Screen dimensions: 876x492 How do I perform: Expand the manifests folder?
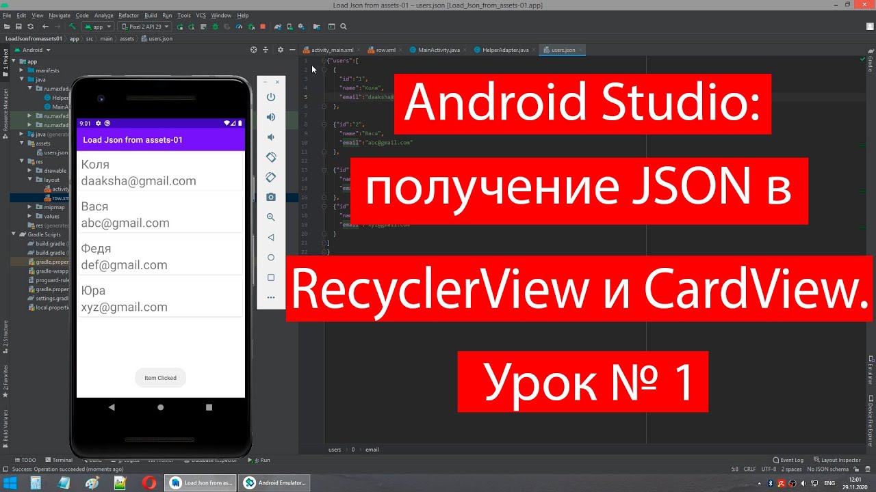tap(22, 70)
